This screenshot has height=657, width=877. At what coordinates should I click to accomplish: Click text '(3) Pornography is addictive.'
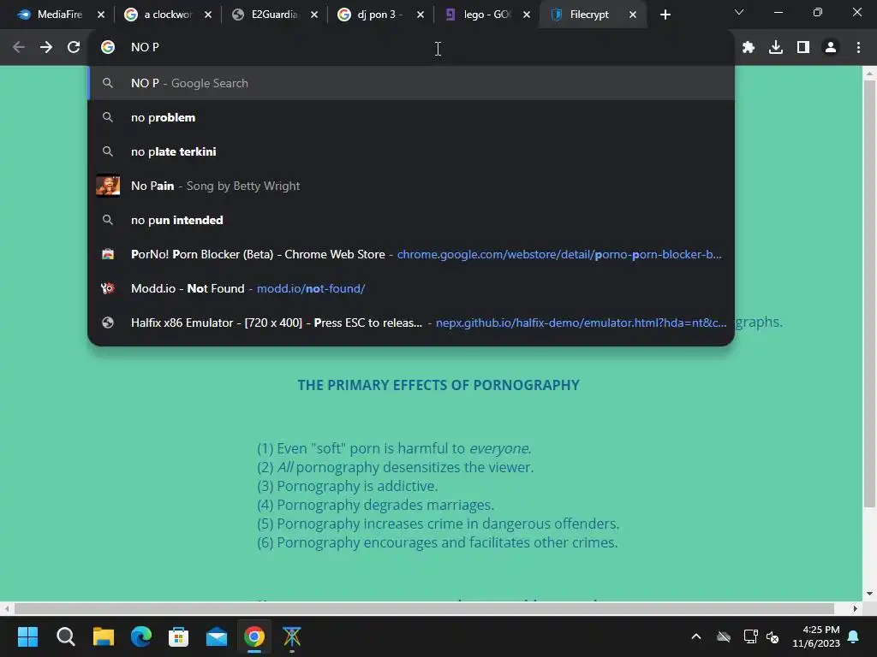click(348, 486)
